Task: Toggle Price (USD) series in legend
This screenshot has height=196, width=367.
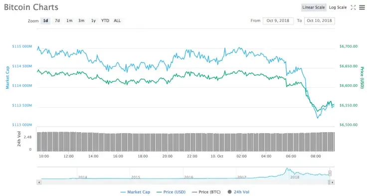Action: (x=171, y=192)
